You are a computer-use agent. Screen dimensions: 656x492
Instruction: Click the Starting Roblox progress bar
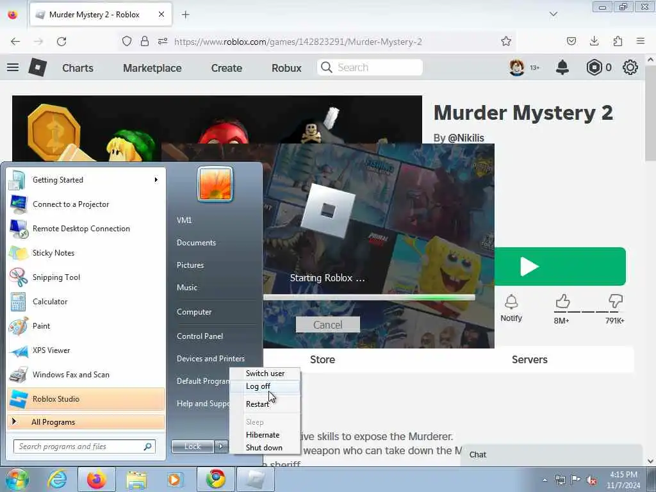[x=369, y=297]
